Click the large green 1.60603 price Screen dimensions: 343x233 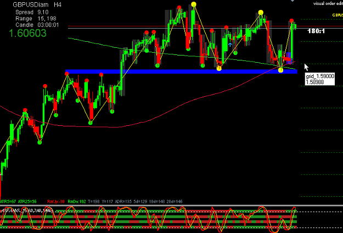pyautogui.click(x=27, y=33)
